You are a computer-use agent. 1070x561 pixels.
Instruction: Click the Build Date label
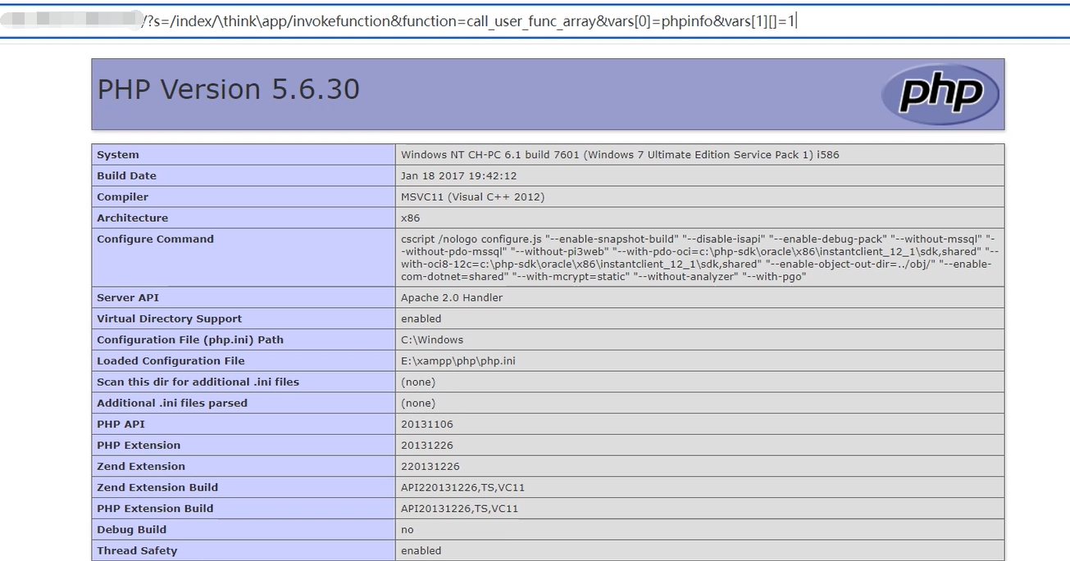pyautogui.click(x=126, y=176)
